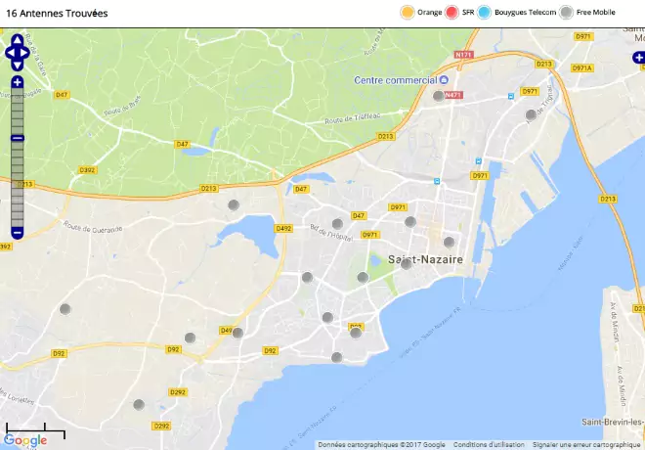Select antenna marker north of the lake
The image size is (645, 450).
click(234, 204)
